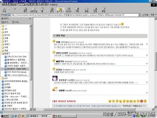Expand the 연결 links toolbar chevron

click(155, 15)
